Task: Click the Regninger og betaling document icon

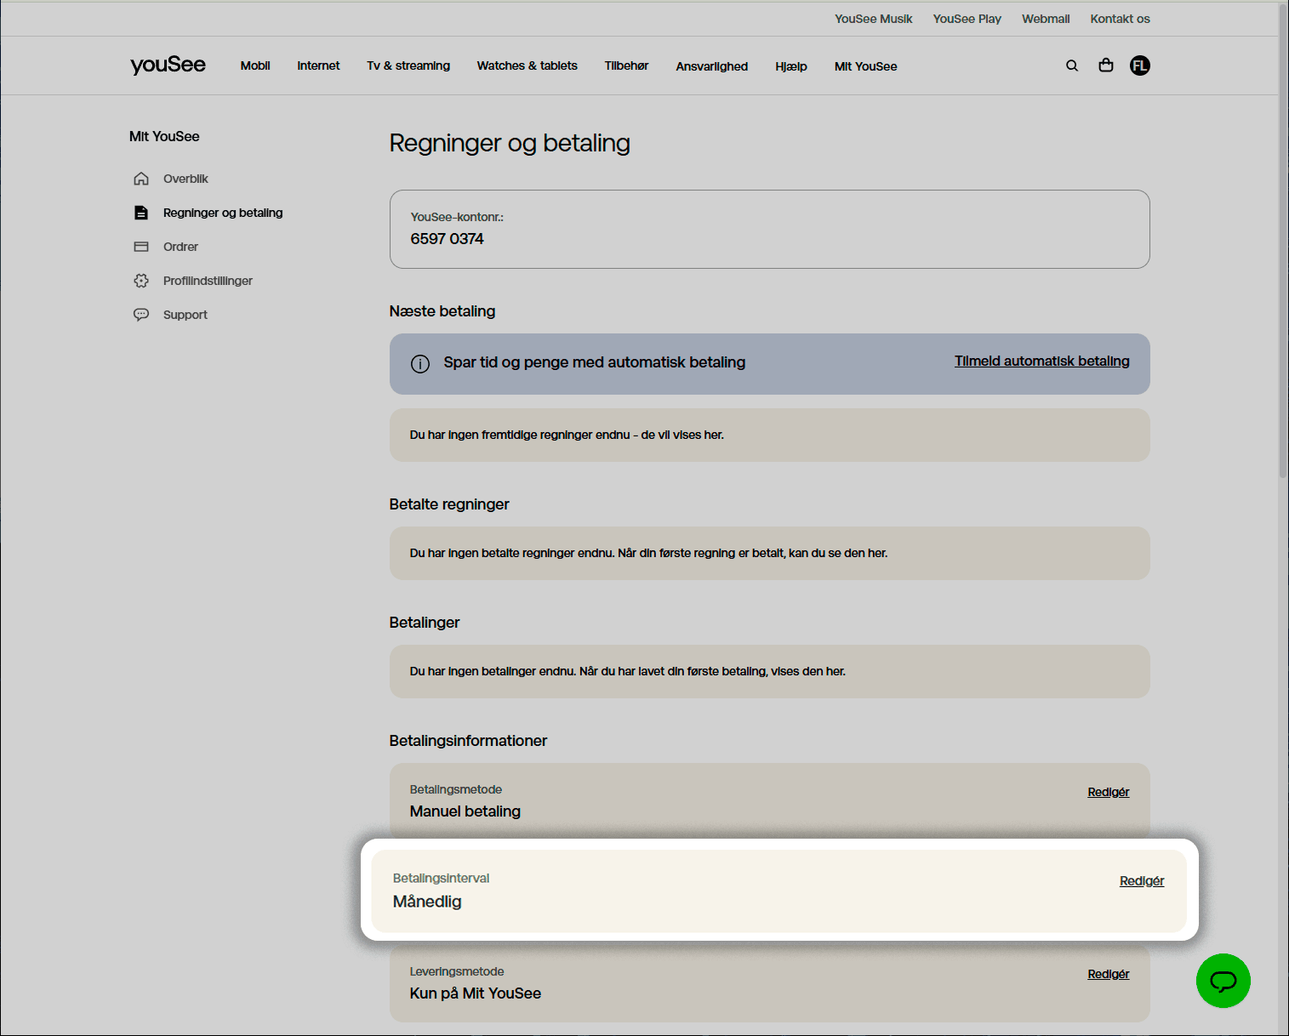Action: (141, 213)
